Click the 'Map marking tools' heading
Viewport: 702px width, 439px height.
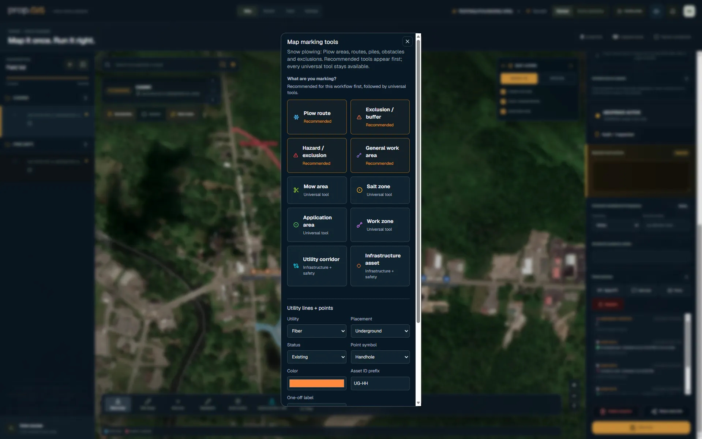coord(312,42)
